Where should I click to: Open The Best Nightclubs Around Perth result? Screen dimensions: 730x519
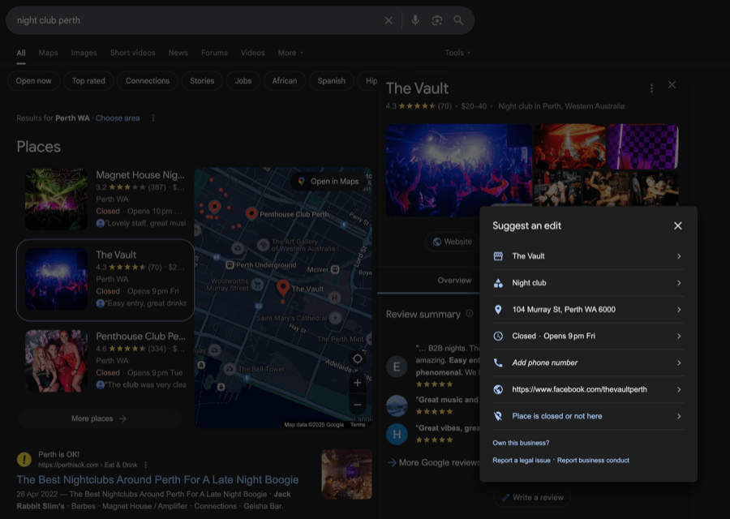click(x=158, y=480)
